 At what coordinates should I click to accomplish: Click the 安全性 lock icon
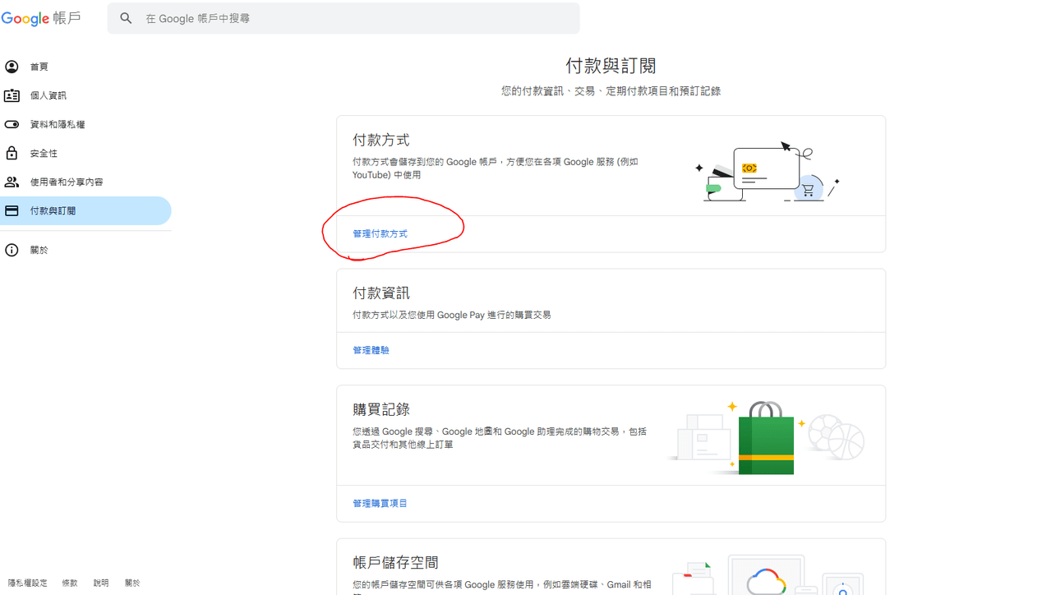12,153
